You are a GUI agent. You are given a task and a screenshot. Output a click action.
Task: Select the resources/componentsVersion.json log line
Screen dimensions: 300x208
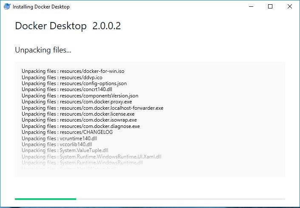[80, 96]
